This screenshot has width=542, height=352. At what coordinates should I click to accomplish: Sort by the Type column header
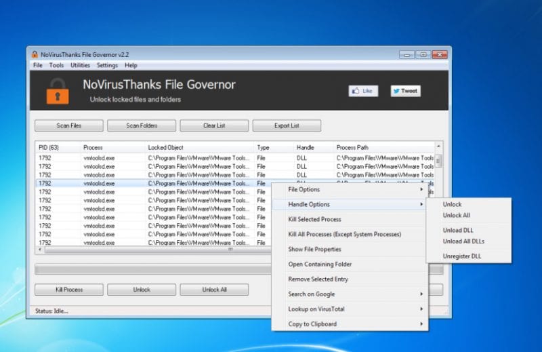(274, 147)
